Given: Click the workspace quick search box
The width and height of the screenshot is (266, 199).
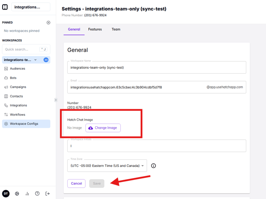Looking at the screenshot, I should coord(21,49).
